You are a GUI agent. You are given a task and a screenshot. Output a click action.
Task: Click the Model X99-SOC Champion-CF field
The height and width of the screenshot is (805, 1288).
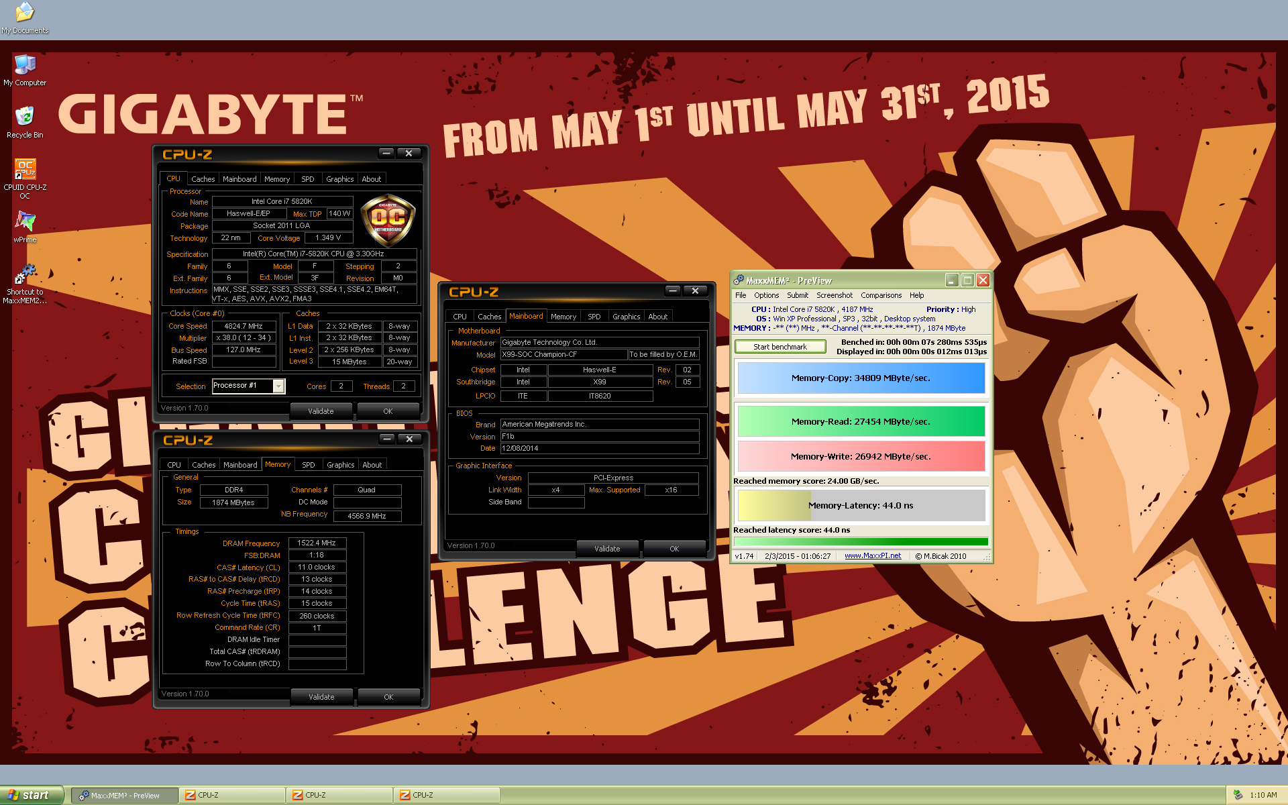point(563,354)
